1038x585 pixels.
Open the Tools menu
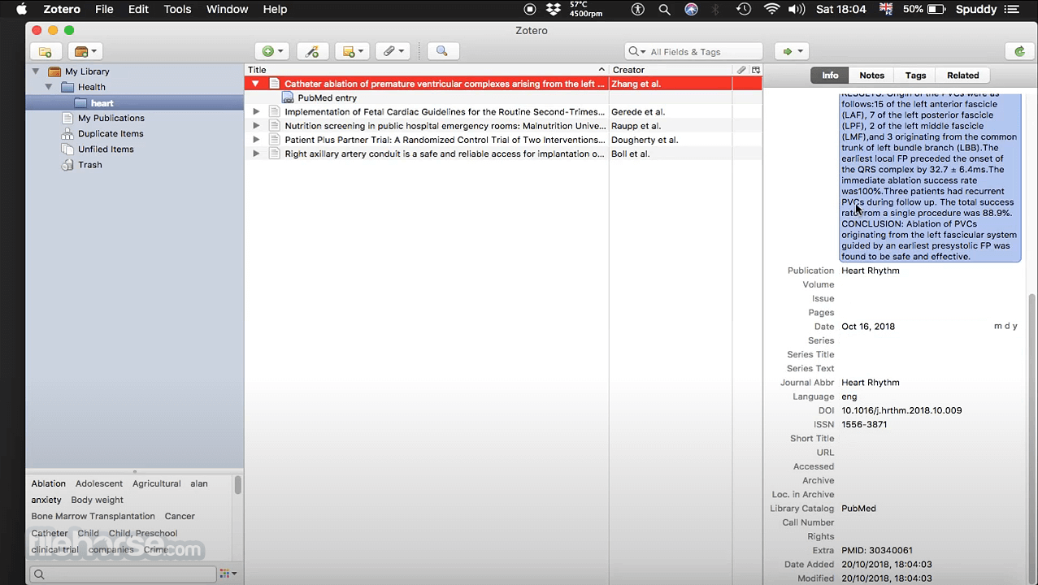point(177,10)
